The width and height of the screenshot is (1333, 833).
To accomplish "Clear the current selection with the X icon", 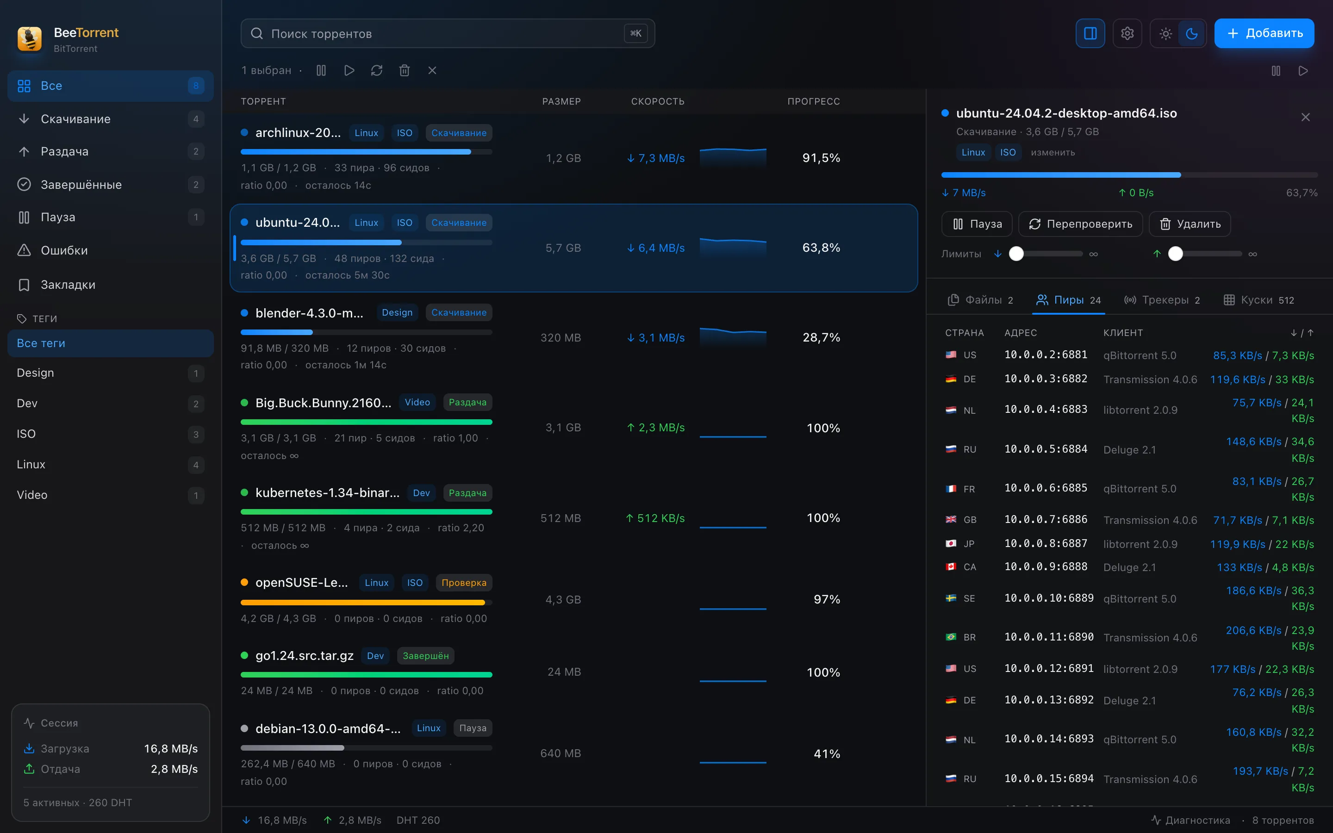I will (432, 70).
